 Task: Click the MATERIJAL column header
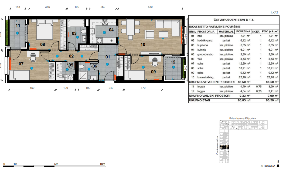click(226, 32)
